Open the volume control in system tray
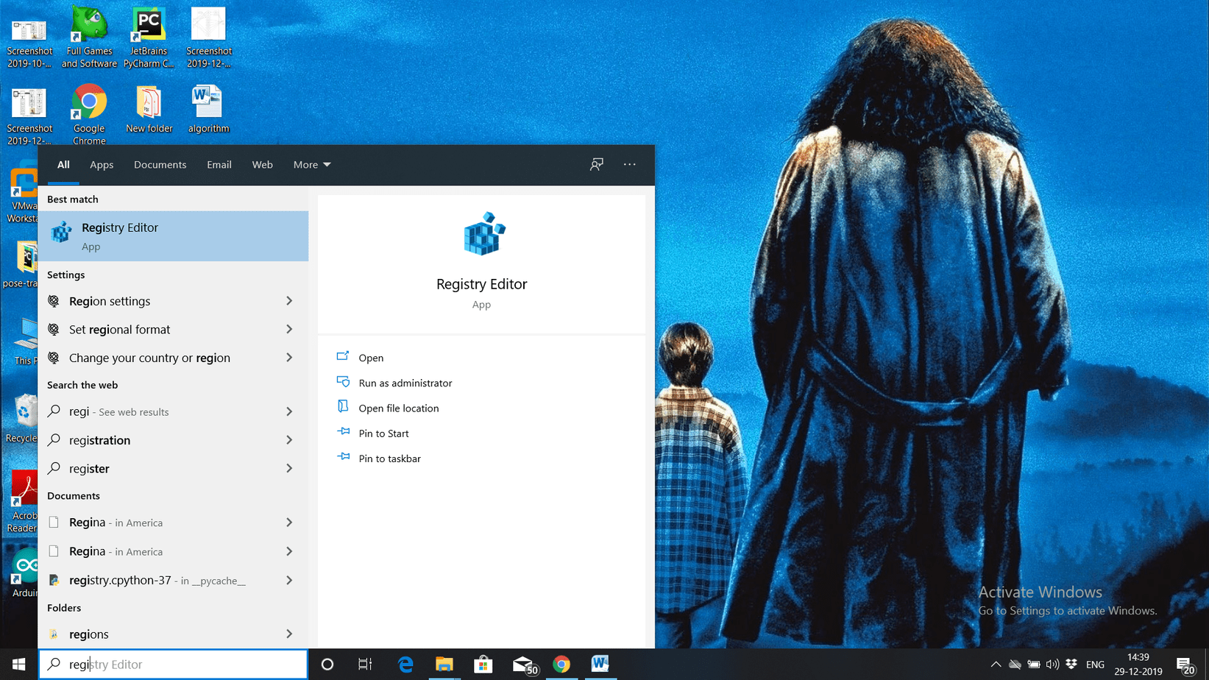The width and height of the screenshot is (1209, 680). click(x=1052, y=664)
